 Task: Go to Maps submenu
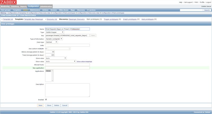click(x=73, y=10)
